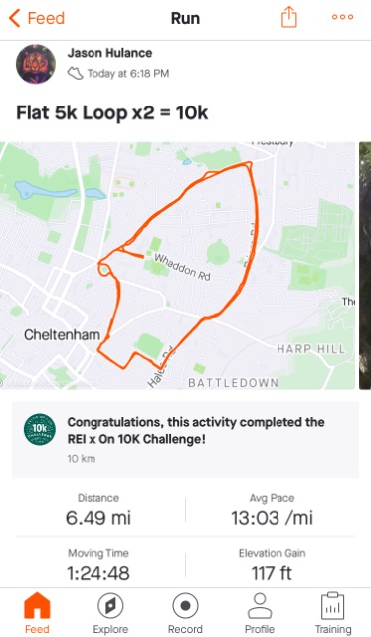371x637 pixels.
Task: Tap the partially visible photo beside map
Action: click(365, 266)
